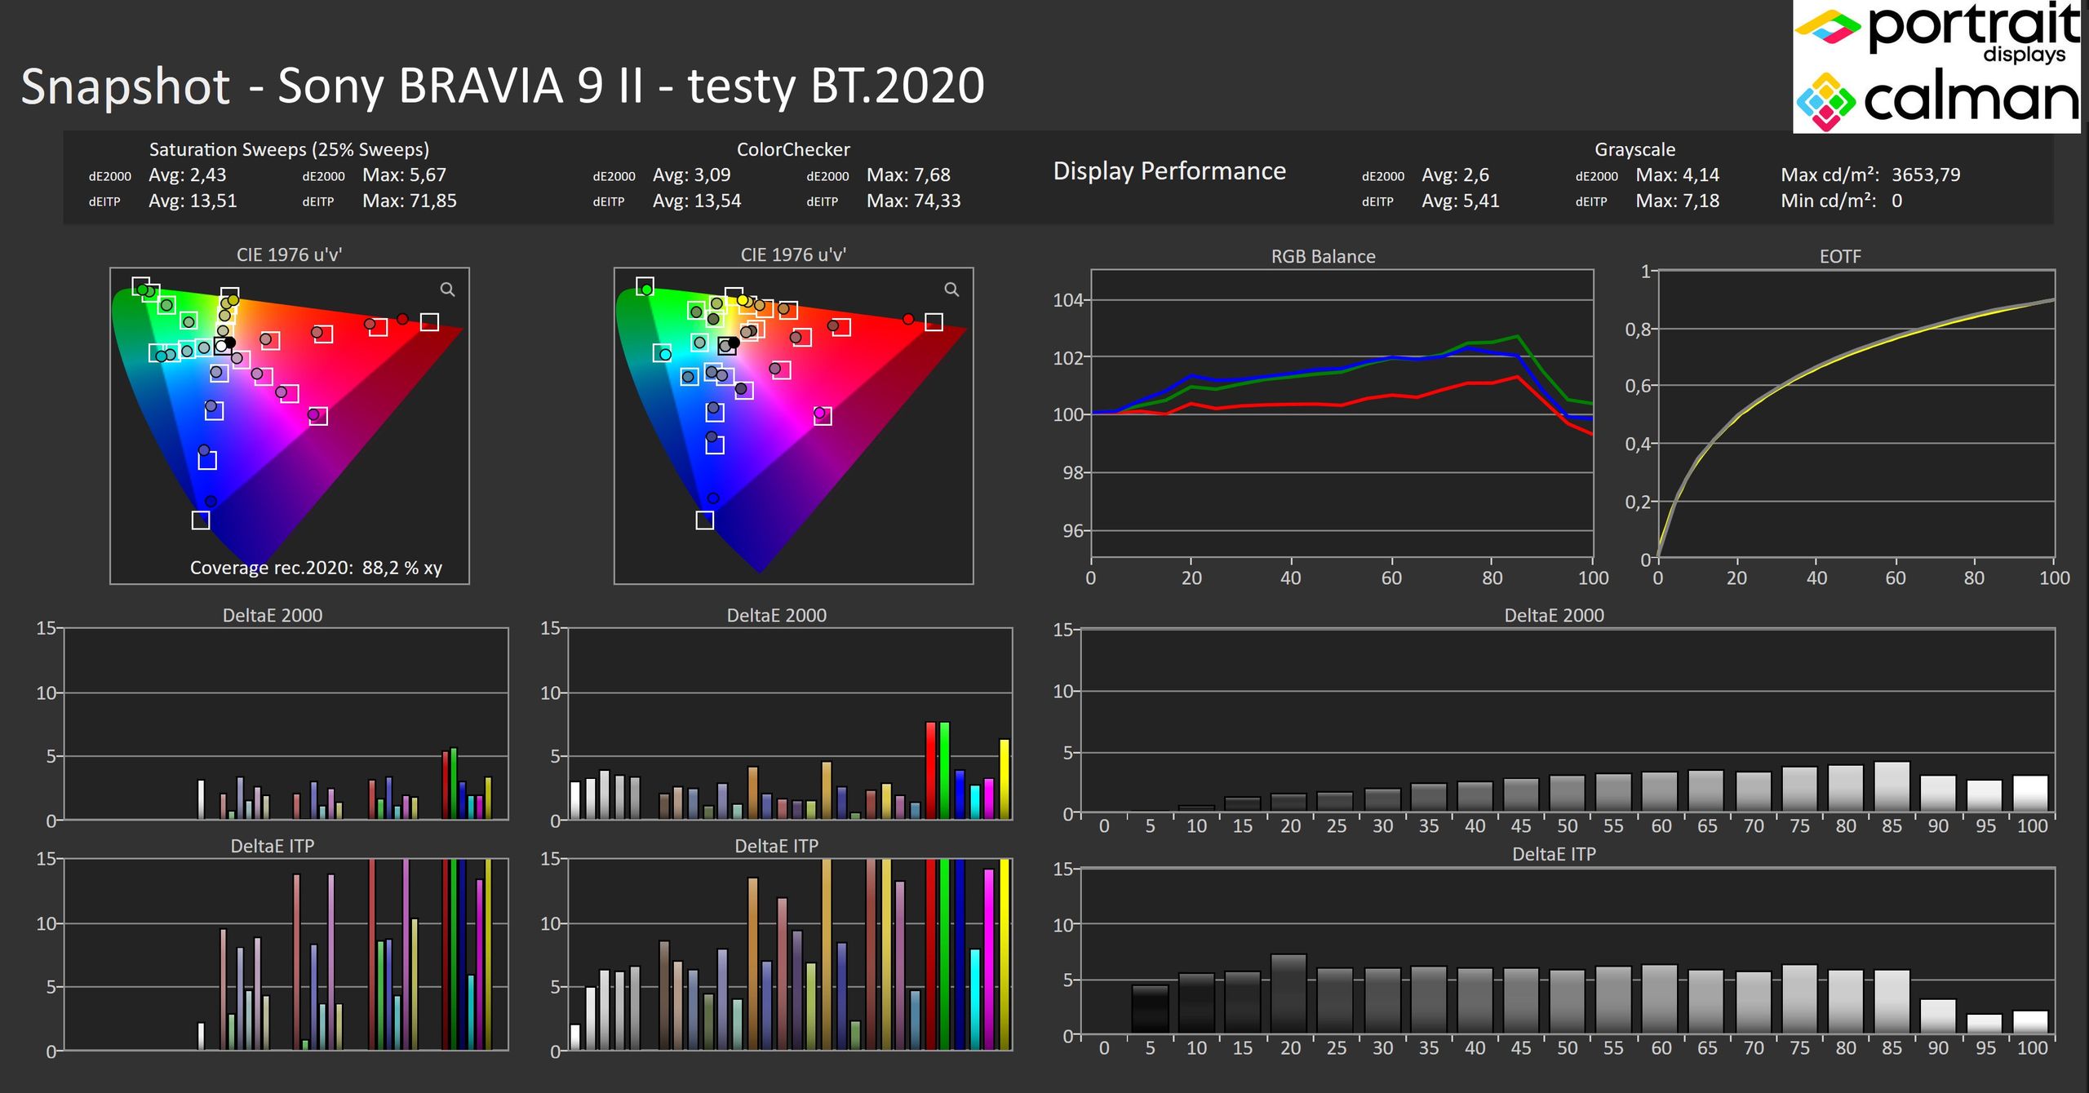Click the blue primary target square on Saturation CIE chart
The height and width of the screenshot is (1093, 2089).
201,520
